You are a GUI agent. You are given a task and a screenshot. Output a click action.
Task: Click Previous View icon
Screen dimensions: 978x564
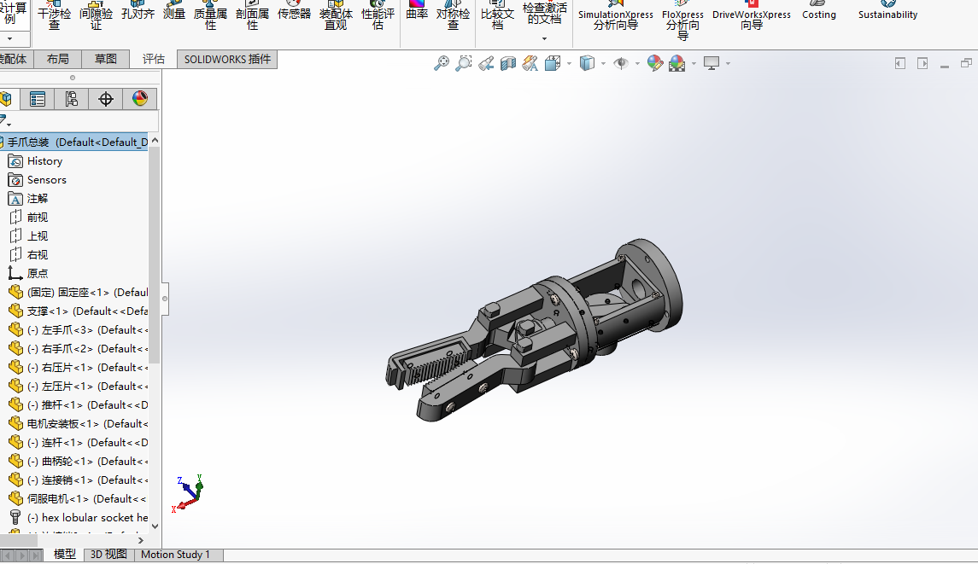[x=487, y=63]
